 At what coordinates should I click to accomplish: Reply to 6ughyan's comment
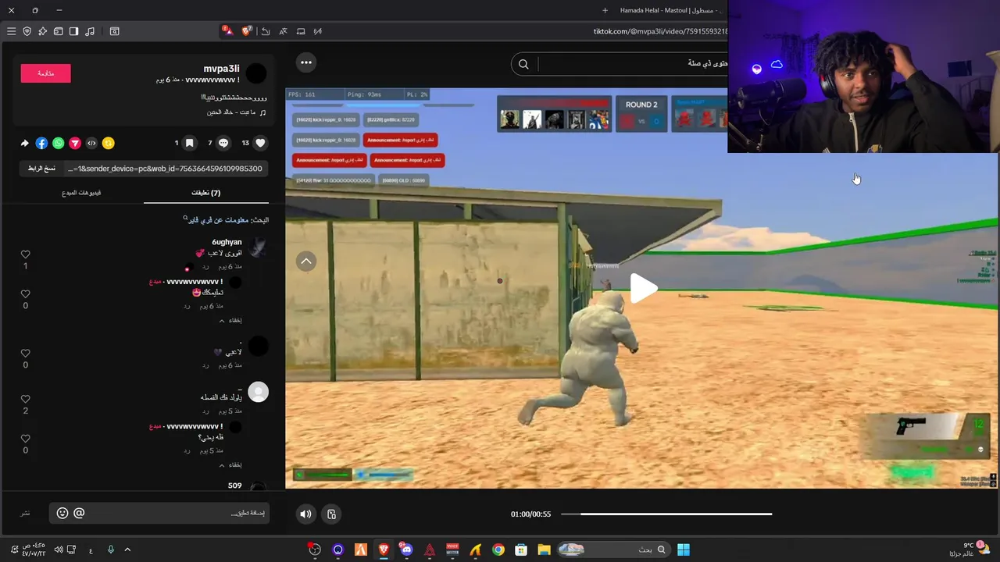205,267
